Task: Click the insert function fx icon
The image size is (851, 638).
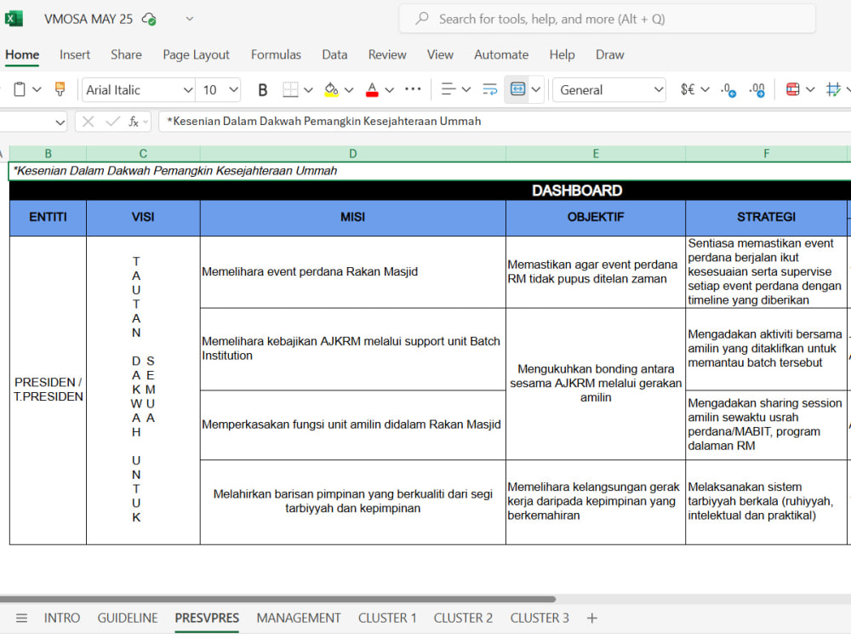Action: pyautogui.click(x=134, y=122)
